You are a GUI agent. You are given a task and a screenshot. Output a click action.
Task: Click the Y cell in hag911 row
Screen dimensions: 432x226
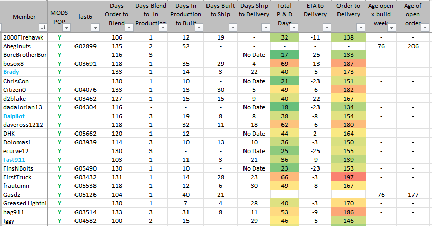tap(60, 212)
